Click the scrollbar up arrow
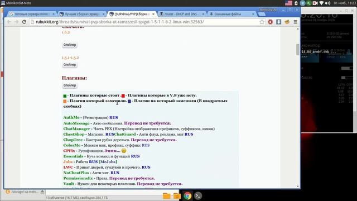 [297, 29]
